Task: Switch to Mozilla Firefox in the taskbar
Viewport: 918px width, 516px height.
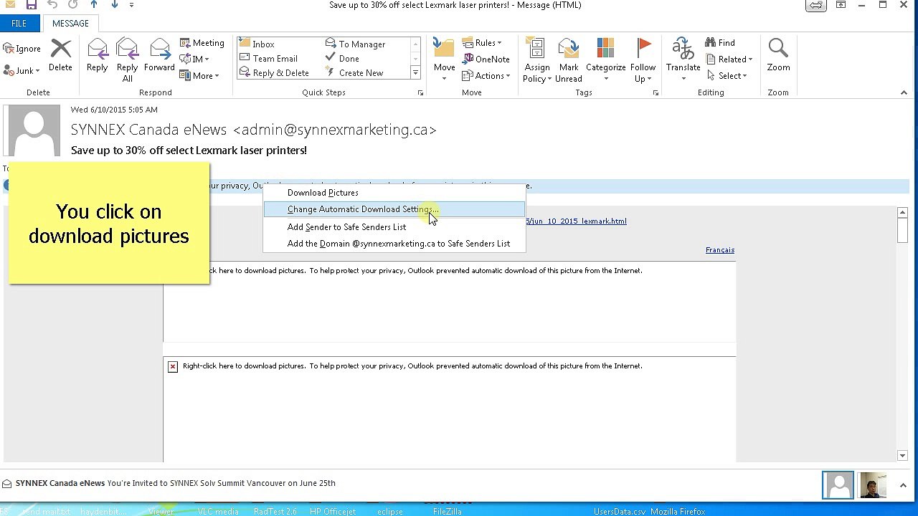Action: click(678, 512)
